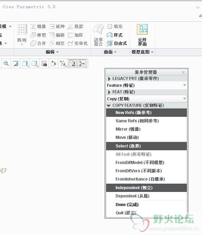
Task: Select the 合并 (Merge) tool
Action: coord(38,43)
